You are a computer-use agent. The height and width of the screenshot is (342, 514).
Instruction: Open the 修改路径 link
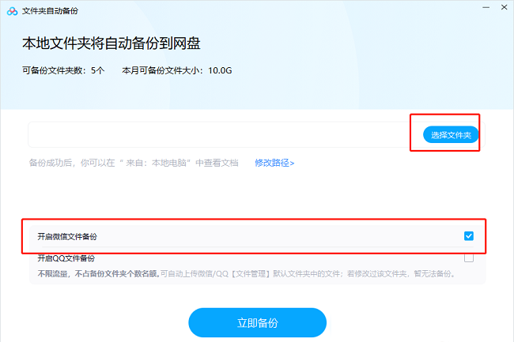click(274, 163)
